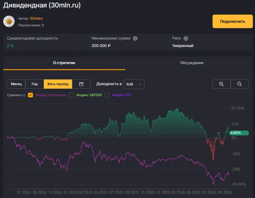Click the 03.2026 date axis label
The image size is (255, 198).
[x=178, y=192]
